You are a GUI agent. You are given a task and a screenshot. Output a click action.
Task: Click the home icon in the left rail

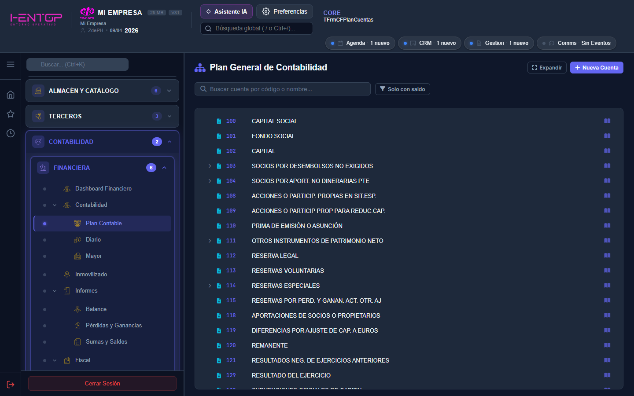click(10, 94)
